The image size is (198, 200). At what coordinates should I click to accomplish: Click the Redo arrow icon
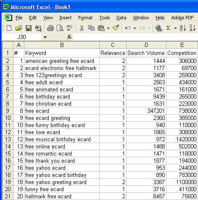tap(142, 28)
